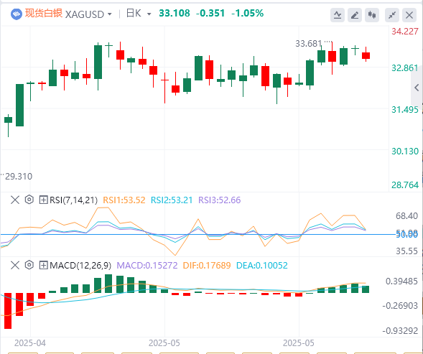Click the shrink chart arrows icon
This screenshot has width=423, height=354.
pos(392,15)
